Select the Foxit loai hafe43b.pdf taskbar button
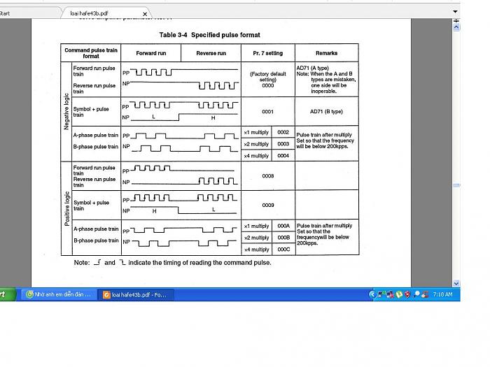This screenshot has height=367, width=490. (136, 294)
